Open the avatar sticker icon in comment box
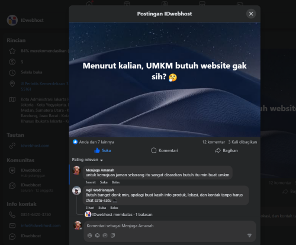The width and height of the screenshot is (296, 245). (90, 236)
